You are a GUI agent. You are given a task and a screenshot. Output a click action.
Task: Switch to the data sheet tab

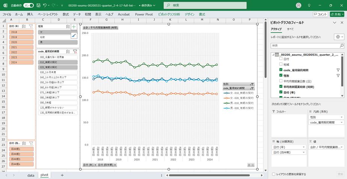(30, 175)
